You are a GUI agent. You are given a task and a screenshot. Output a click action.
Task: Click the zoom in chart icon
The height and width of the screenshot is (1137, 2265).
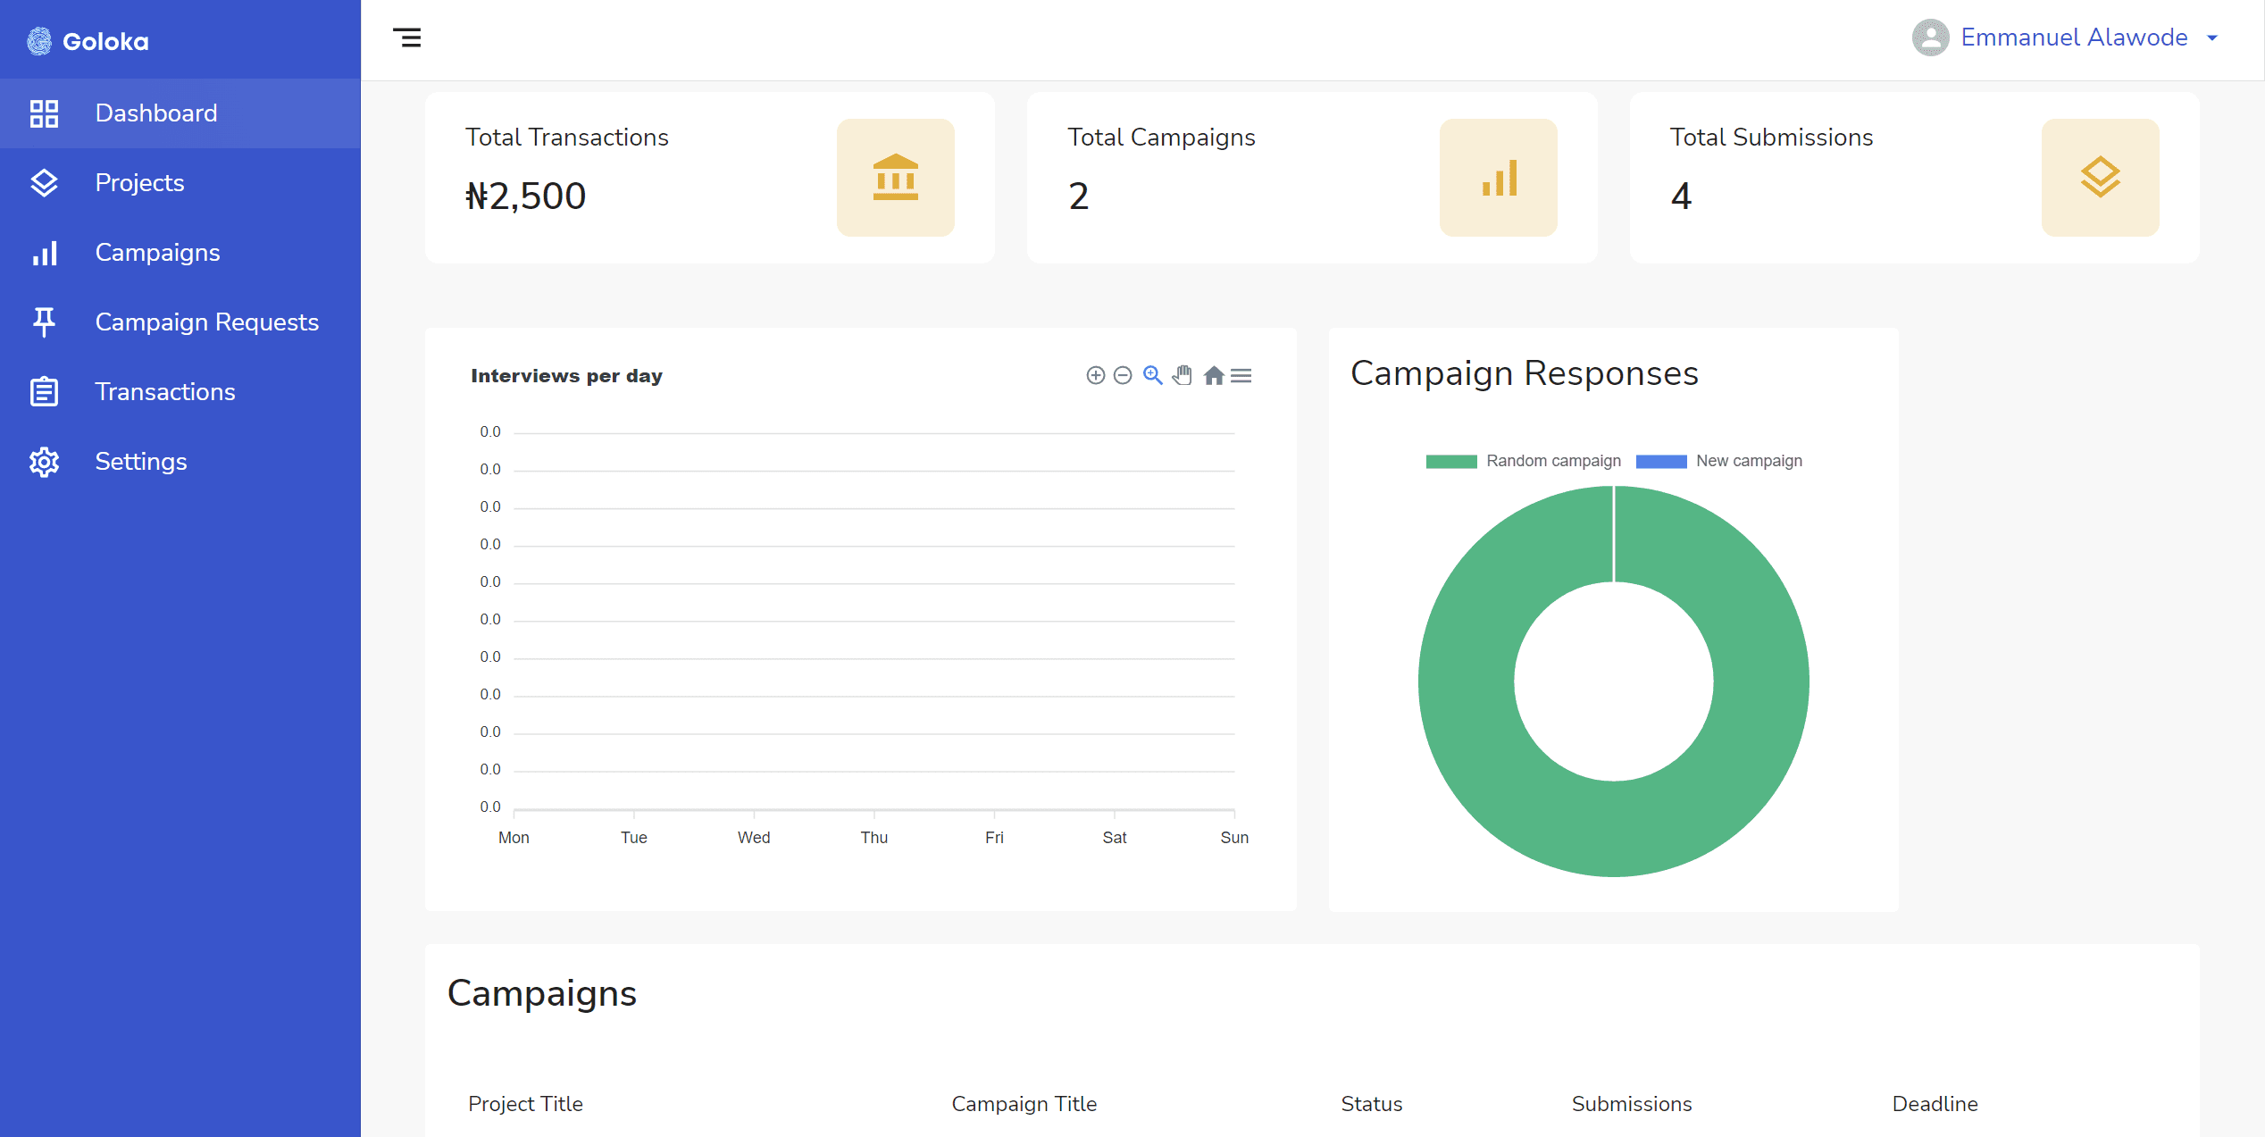pyautogui.click(x=1095, y=375)
